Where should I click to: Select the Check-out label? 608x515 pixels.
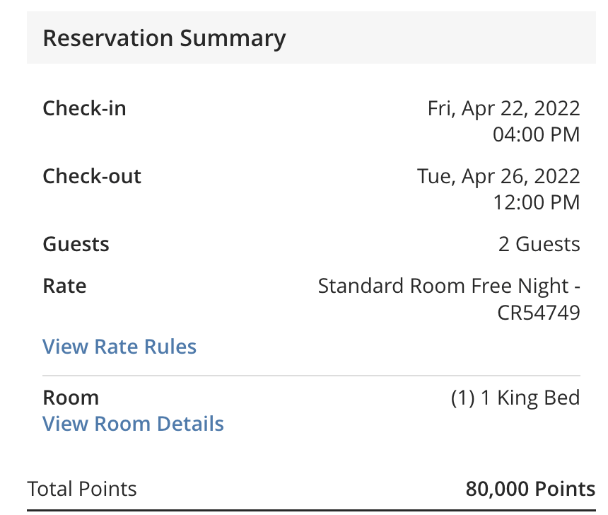pos(92,176)
